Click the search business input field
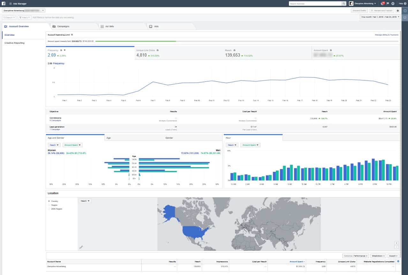The height and width of the screenshot is (275, 408). pyautogui.click(x=315, y=4)
